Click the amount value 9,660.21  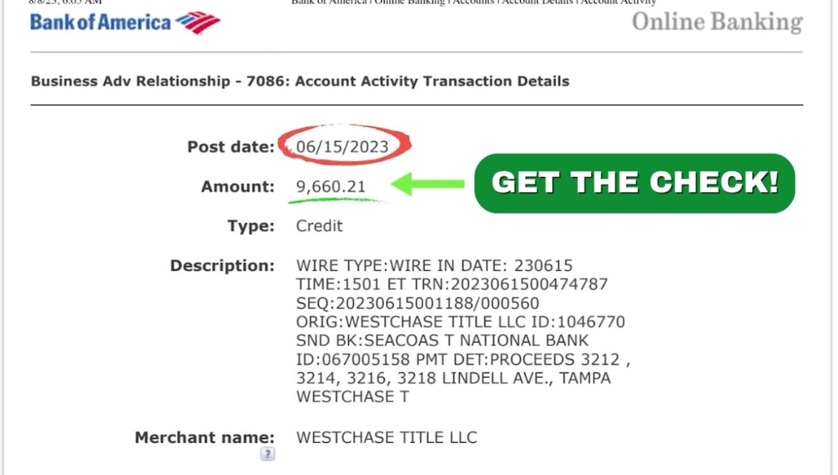click(331, 187)
